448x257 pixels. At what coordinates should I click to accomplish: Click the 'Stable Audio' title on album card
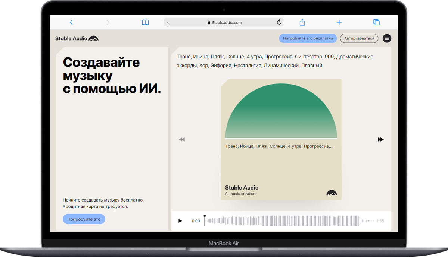[242, 188]
